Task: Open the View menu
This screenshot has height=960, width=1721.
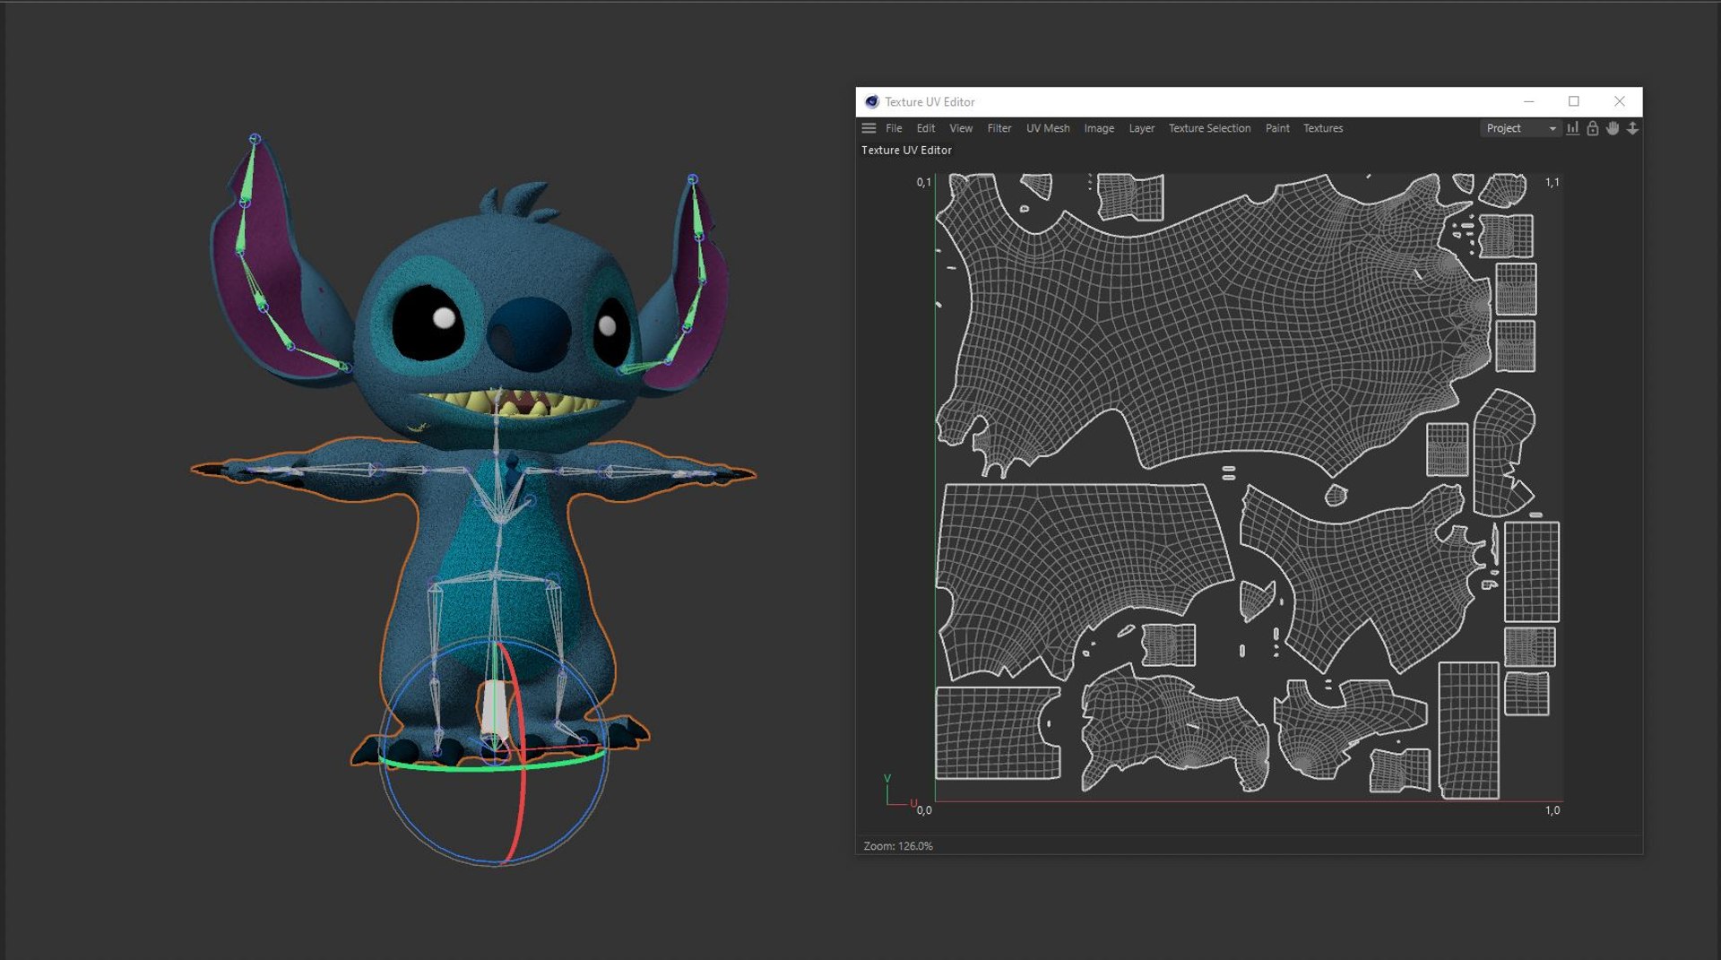Action: point(961,128)
